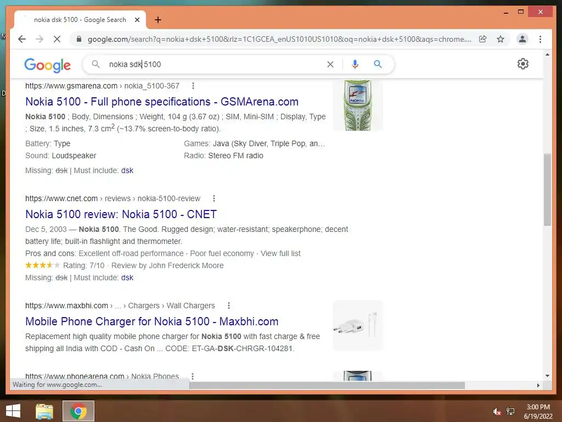Click in the Google search field
562x422 pixels.
pos(215,64)
